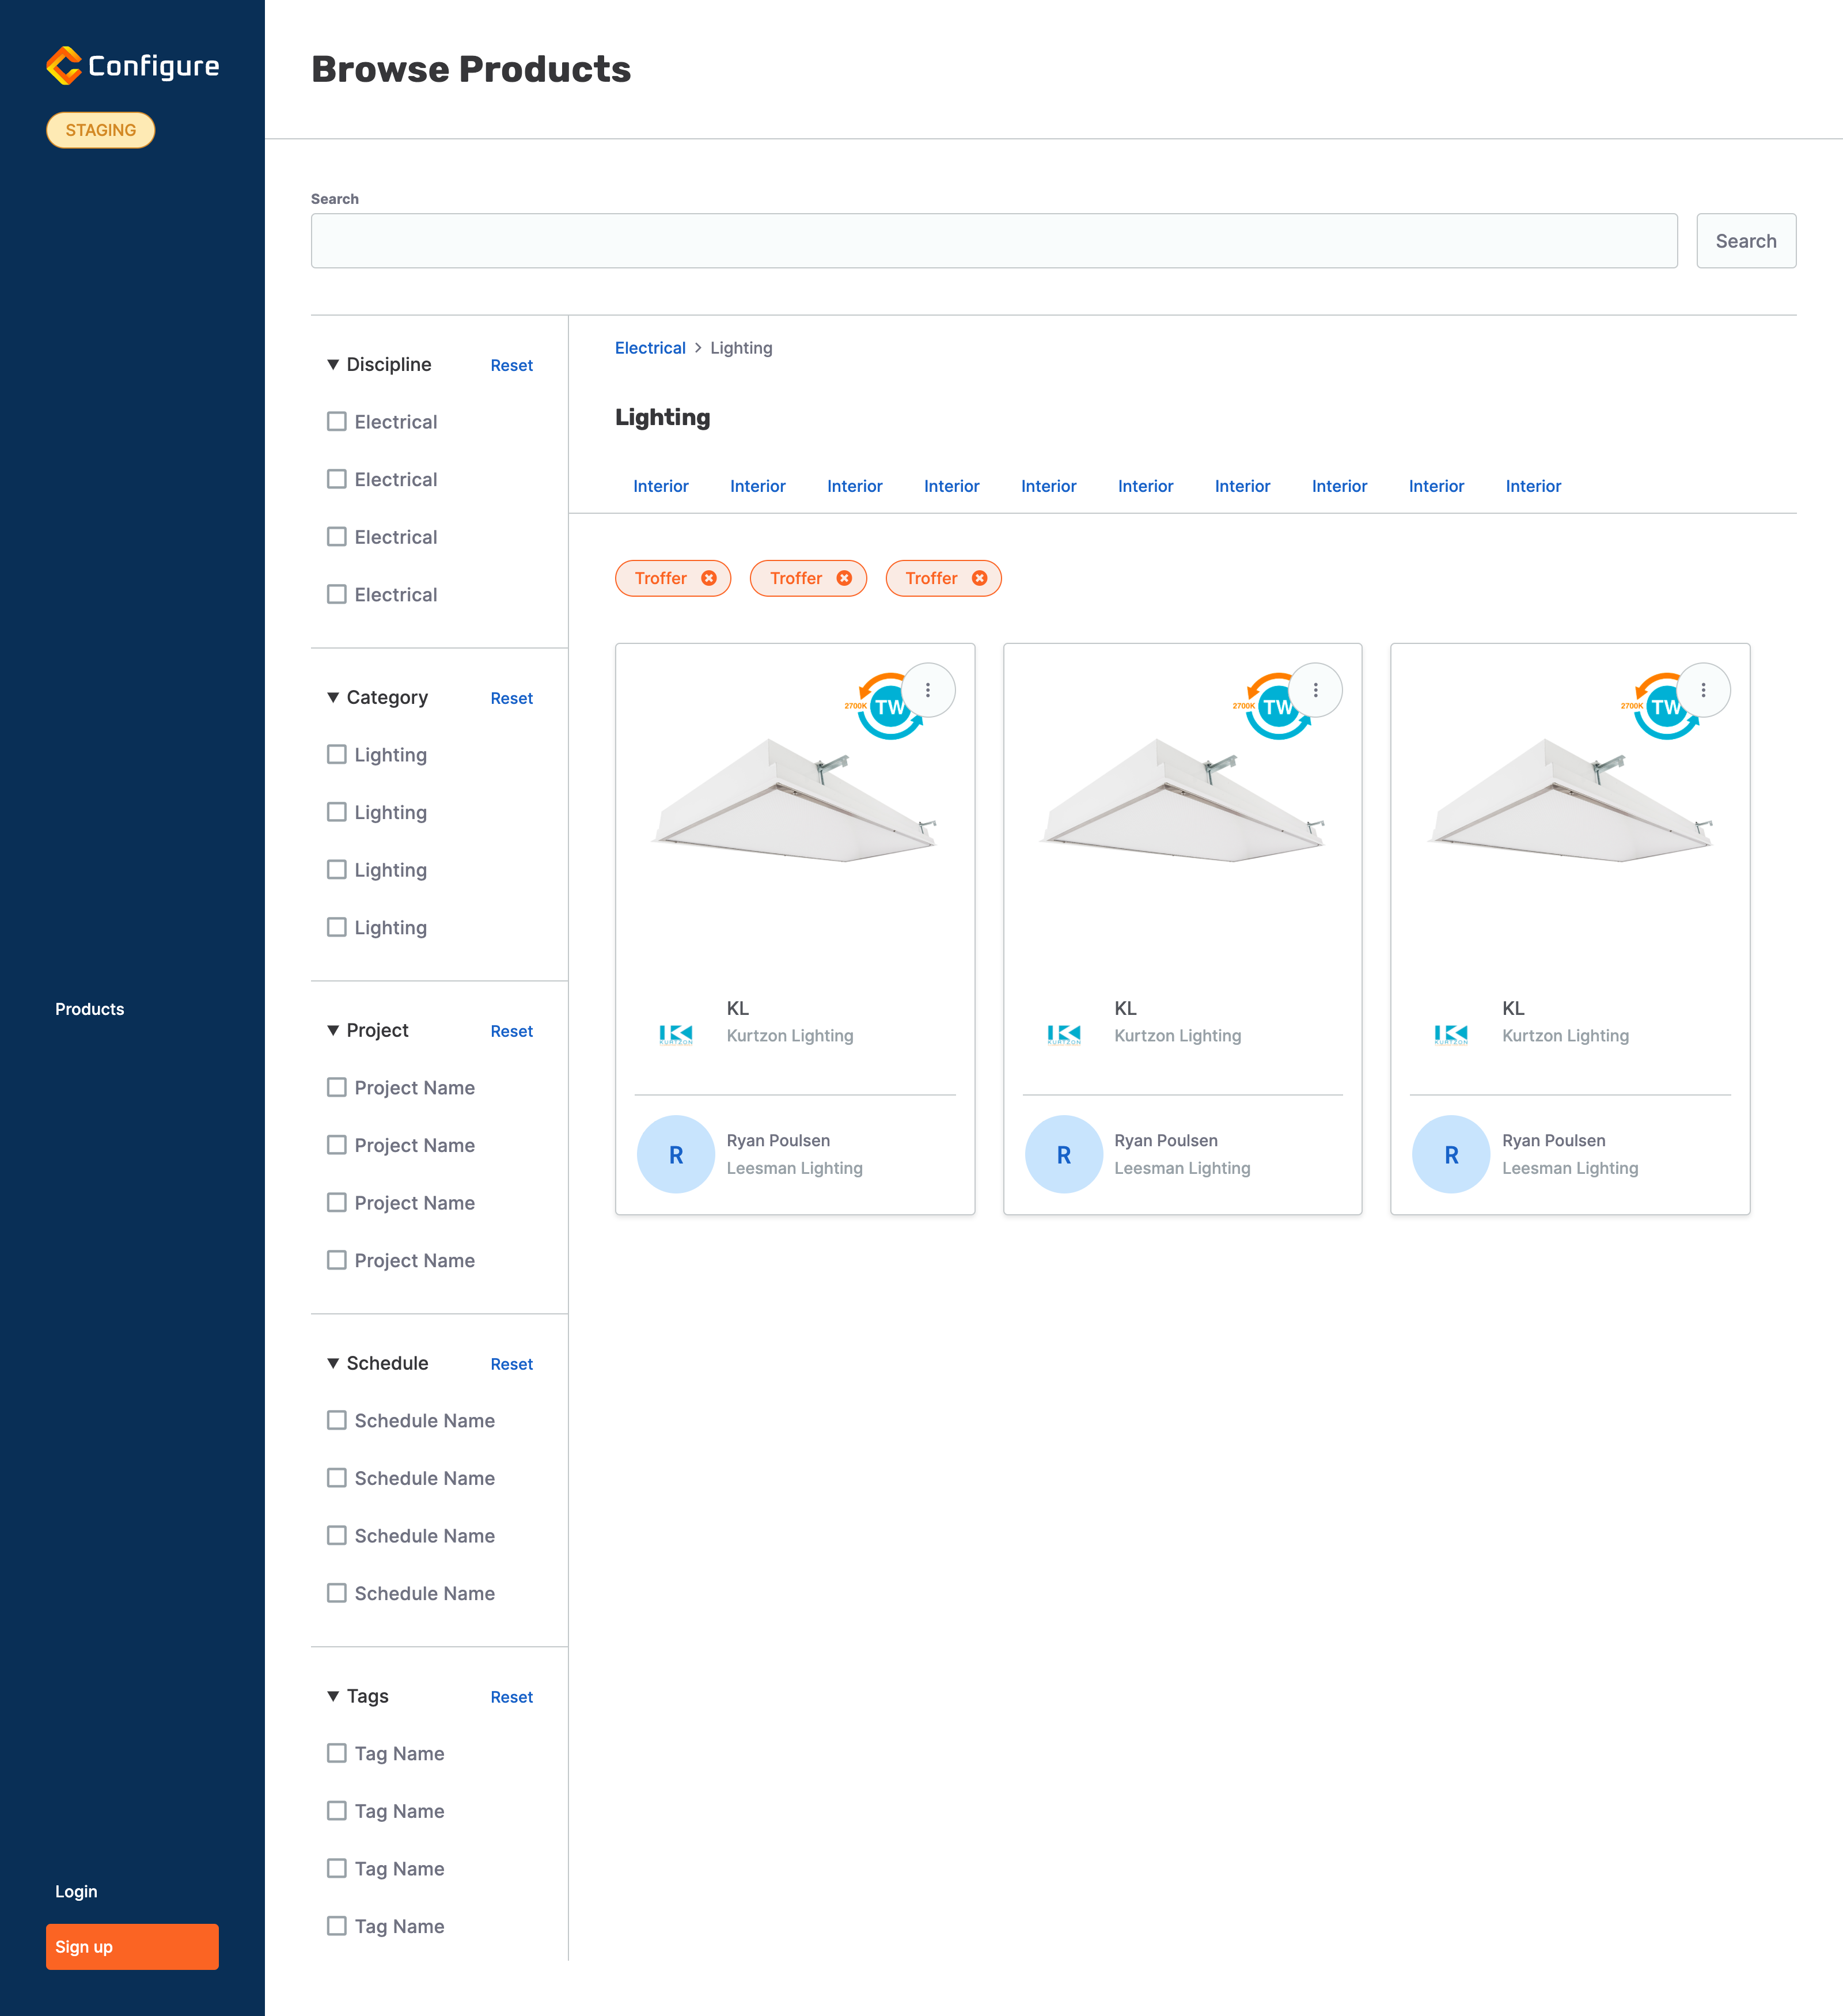Select the fifth Interior tab
This screenshot has height=2016, width=1843.
[x=1049, y=486]
